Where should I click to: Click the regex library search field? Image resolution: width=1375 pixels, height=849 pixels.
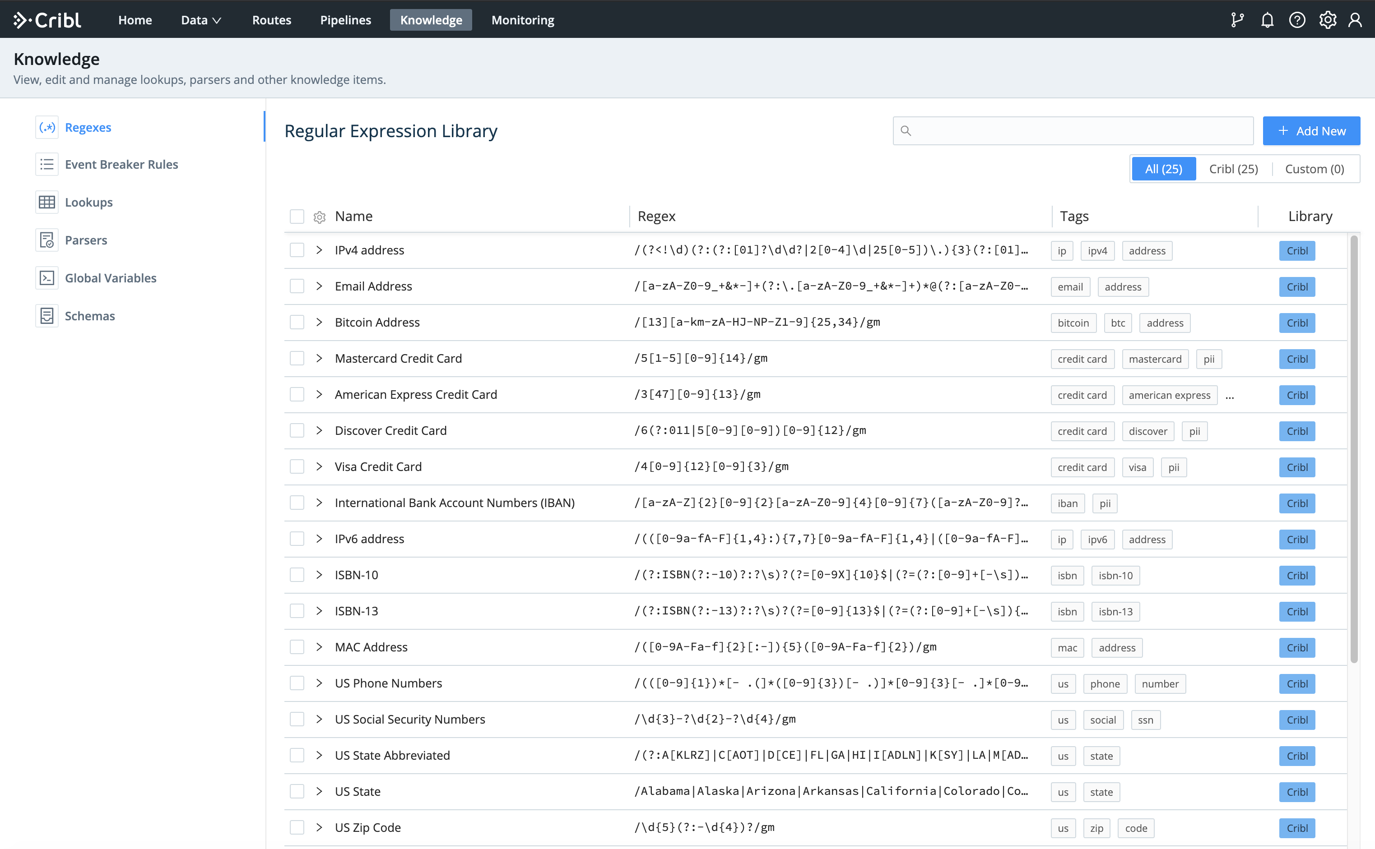pyautogui.click(x=1073, y=131)
